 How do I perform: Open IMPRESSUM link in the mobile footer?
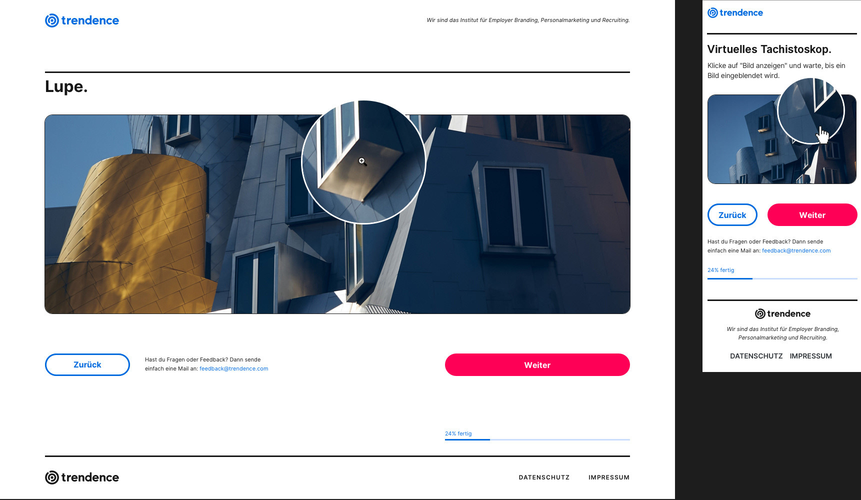point(811,356)
